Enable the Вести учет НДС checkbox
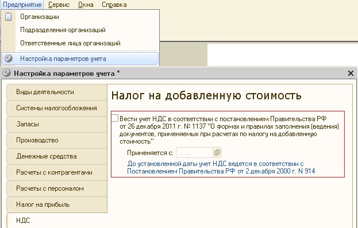This screenshot has width=358, height=228. (x=115, y=118)
